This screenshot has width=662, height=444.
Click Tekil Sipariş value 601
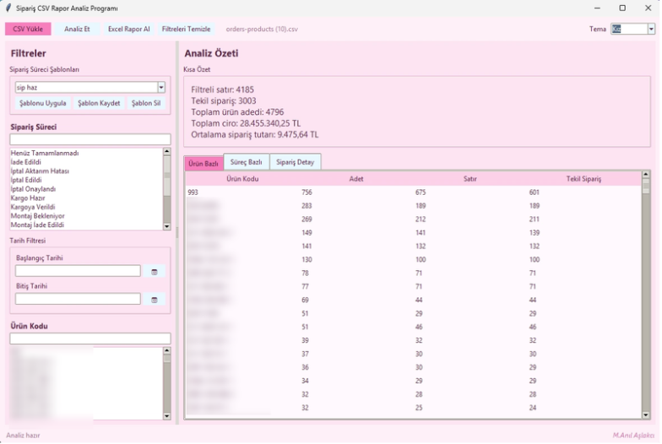coord(534,192)
